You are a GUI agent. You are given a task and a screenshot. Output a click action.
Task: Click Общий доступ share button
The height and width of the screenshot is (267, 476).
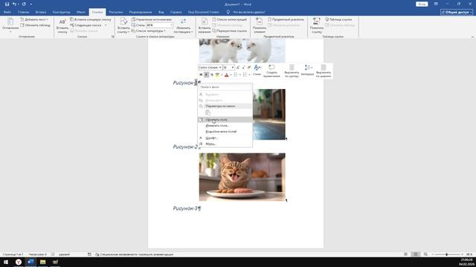click(457, 12)
